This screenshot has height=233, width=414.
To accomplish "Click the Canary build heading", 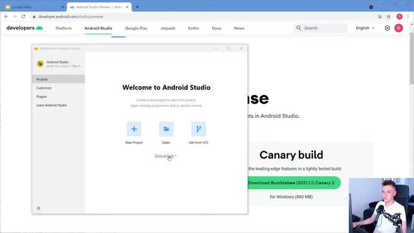I will point(291,155).
